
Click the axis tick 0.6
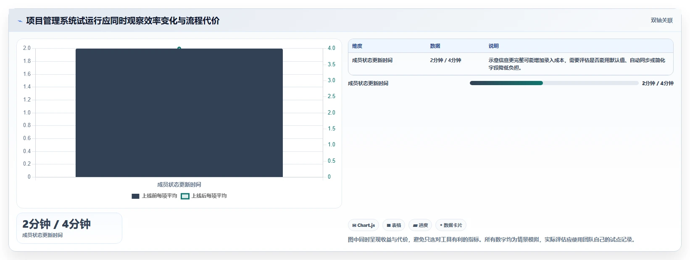coord(27,138)
